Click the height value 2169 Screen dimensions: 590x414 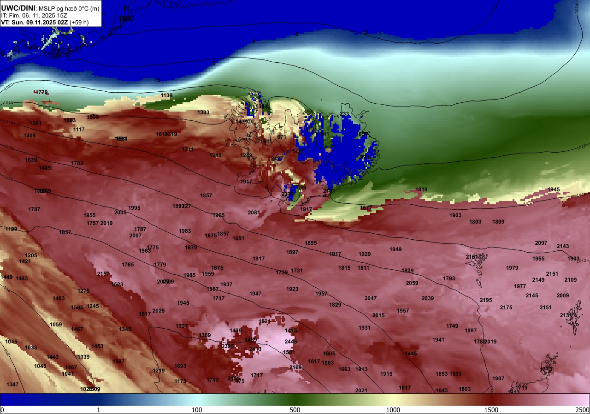[x=295, y=367]
